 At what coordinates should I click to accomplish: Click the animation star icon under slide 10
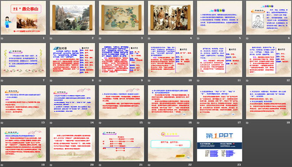pos(149,81)
